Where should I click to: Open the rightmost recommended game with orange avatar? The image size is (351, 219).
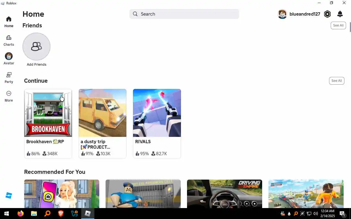(x=306, y=194)
